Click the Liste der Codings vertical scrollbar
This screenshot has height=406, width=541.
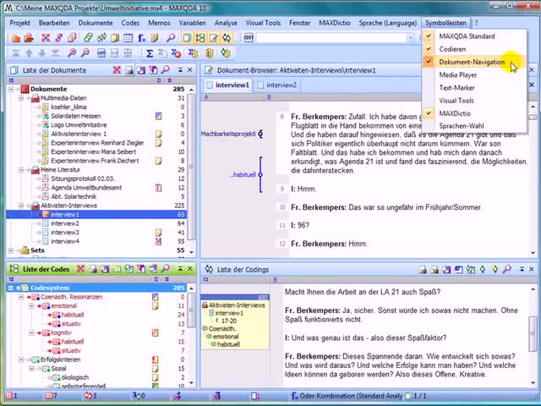coord(533,336)
